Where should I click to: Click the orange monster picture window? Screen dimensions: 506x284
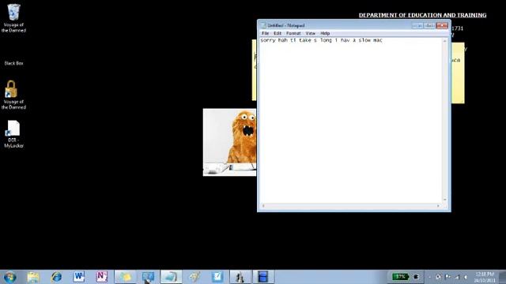[x=229, y=142]
